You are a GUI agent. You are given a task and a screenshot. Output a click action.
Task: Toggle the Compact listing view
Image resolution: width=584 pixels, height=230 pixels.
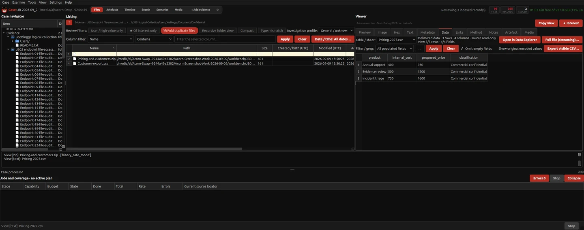tap(247, 30)
